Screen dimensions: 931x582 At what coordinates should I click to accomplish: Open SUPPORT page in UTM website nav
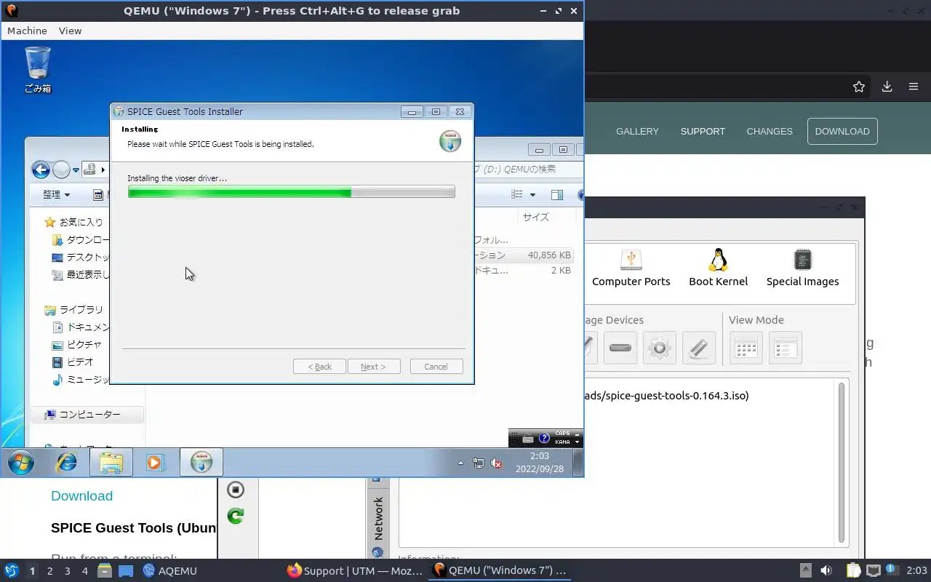(x=703, y=131)
